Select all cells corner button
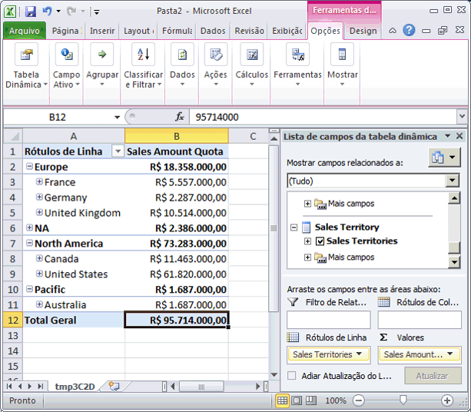This screenshot has height=412, width=471. (13, 136)
